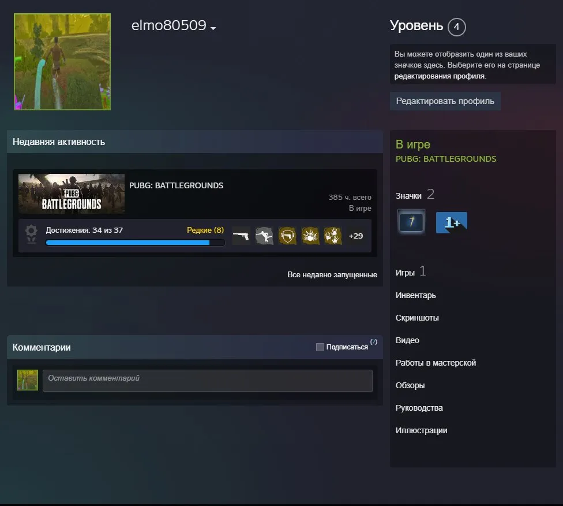Click the small avatar beside the comment box

pos(28,380)
